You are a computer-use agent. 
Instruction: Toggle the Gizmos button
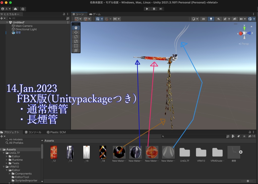pos(250,19)
